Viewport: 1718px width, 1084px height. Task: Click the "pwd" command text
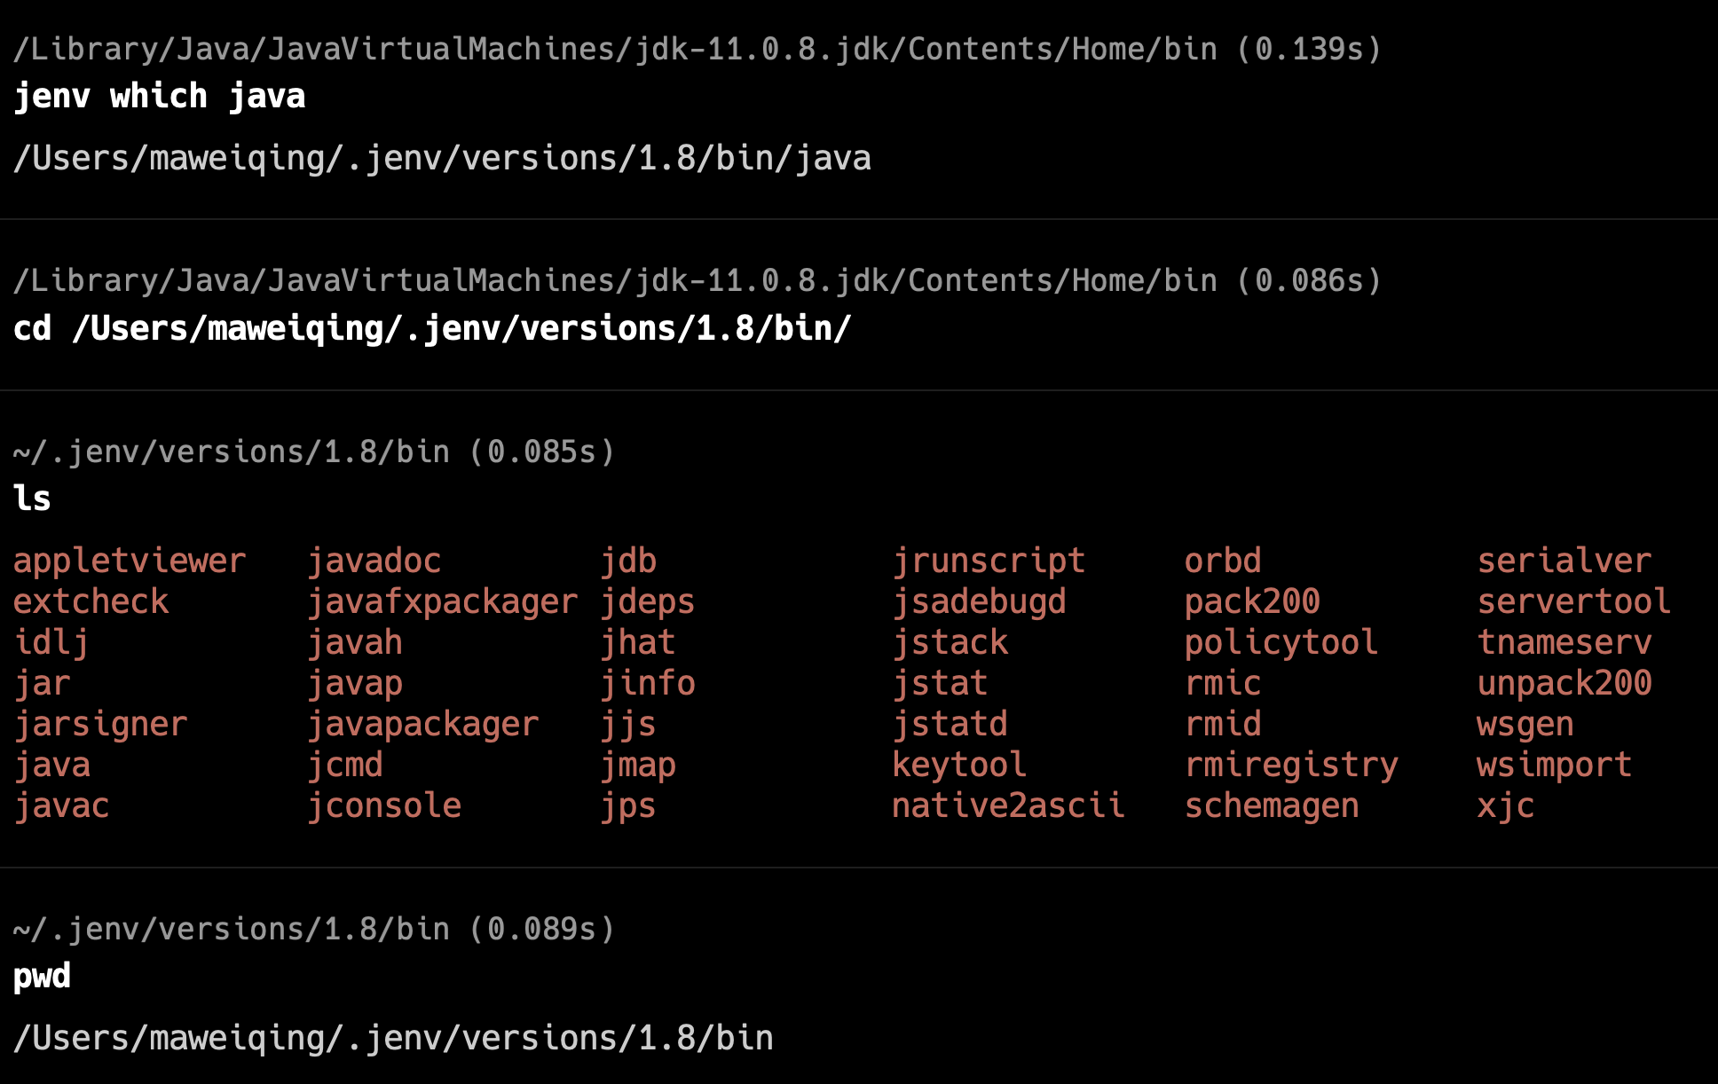(42, 976)
